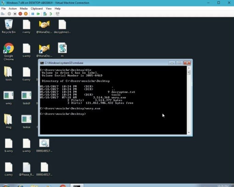Open the Help menu
This screenshot has height=187, width=234.
[x=57, y=9]
